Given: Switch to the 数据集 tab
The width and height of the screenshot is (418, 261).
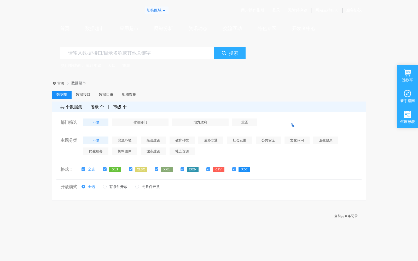Looking at the screenshot, I should click(x=62, y=95).
